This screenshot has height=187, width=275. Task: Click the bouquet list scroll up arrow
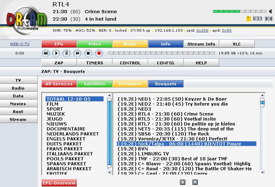coord(110,95)
